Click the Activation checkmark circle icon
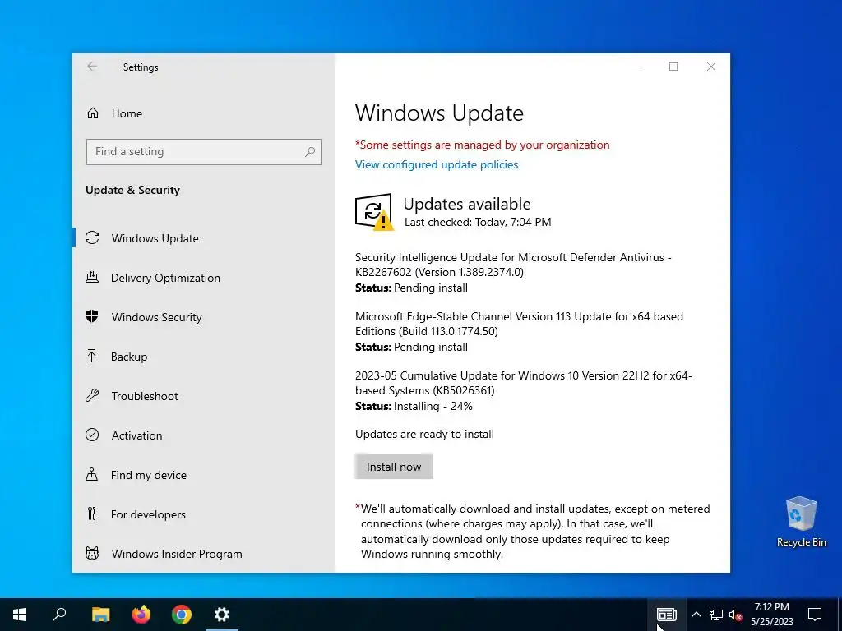 (92, 435)
